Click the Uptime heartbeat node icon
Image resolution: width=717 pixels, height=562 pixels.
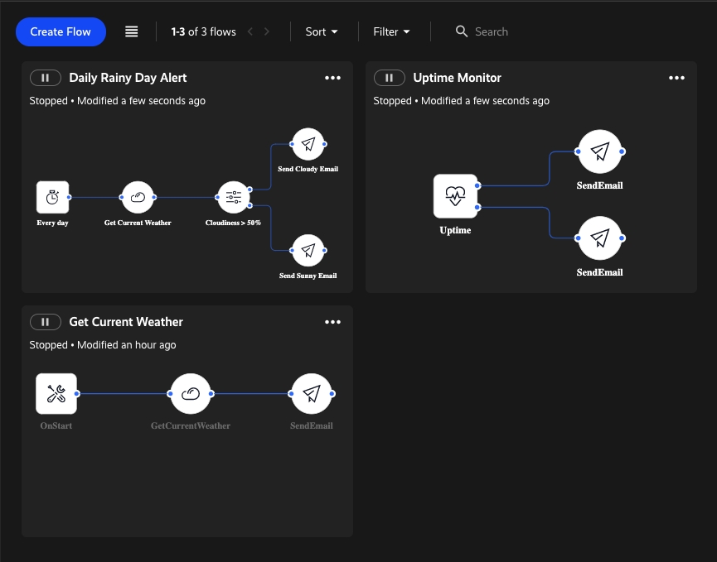(455, 196)
